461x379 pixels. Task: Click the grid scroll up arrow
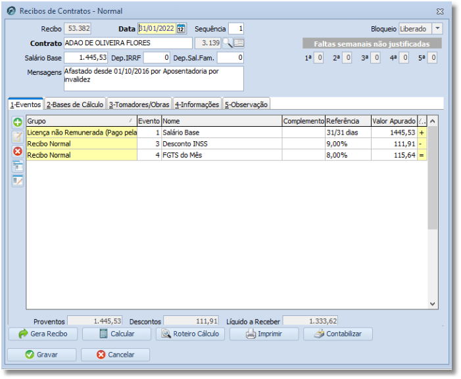433,121
